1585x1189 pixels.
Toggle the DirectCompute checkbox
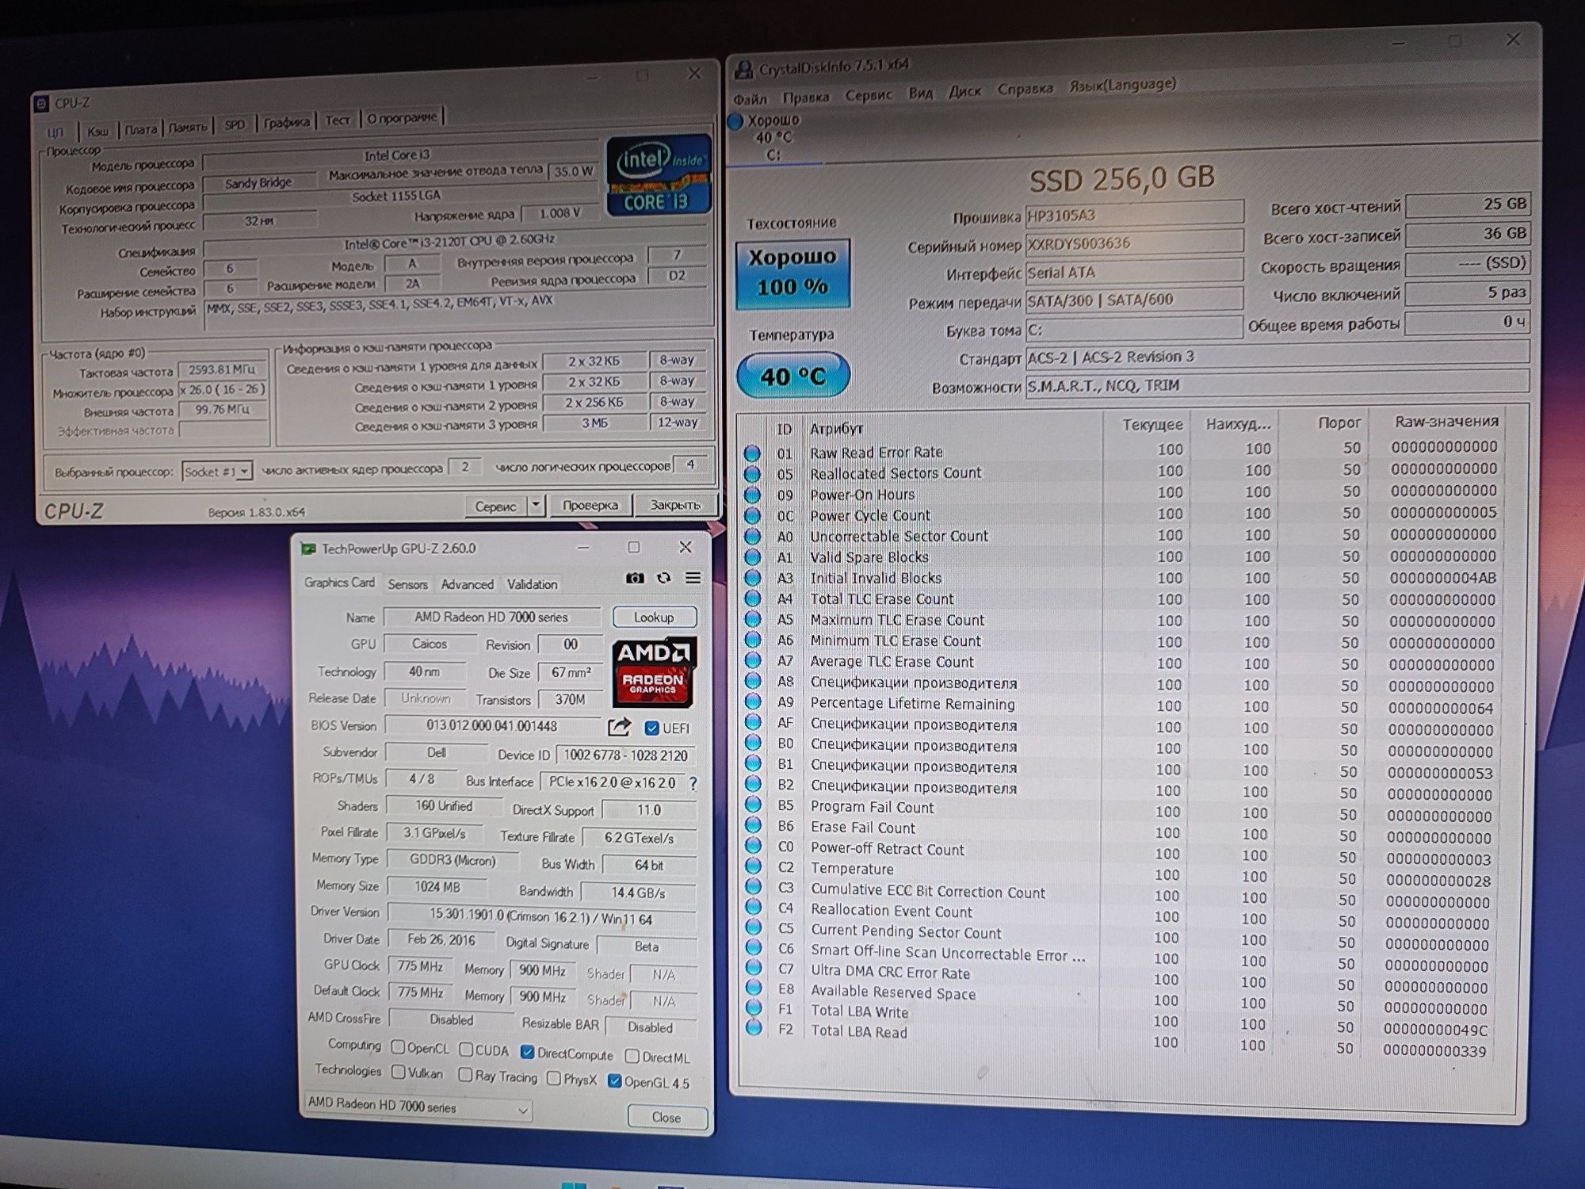click(x=527, y=1052)
